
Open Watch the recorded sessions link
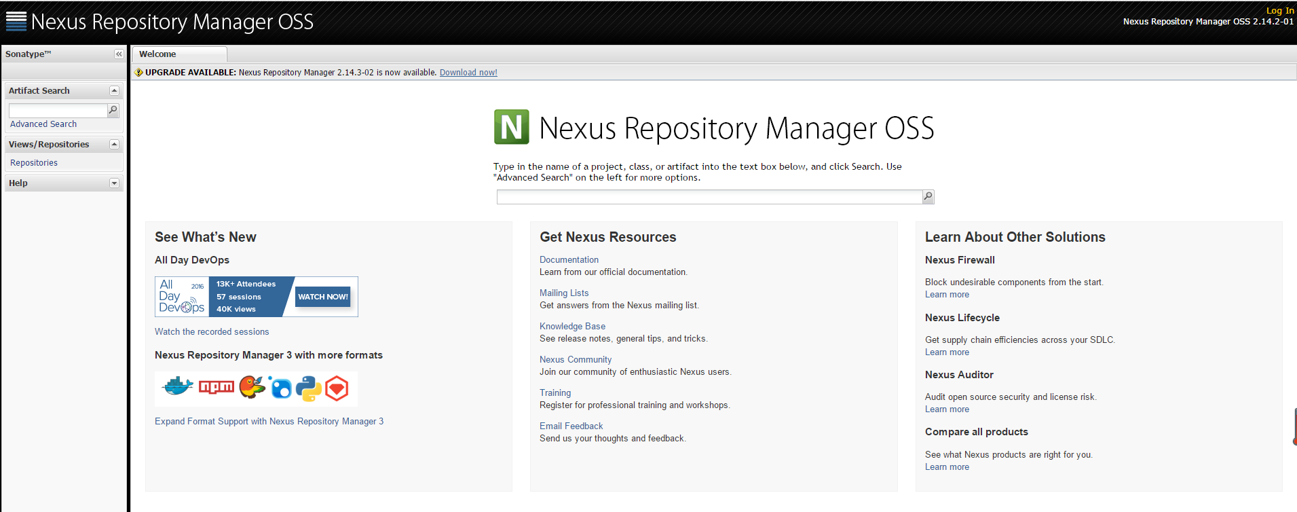(x=212, y=332)
